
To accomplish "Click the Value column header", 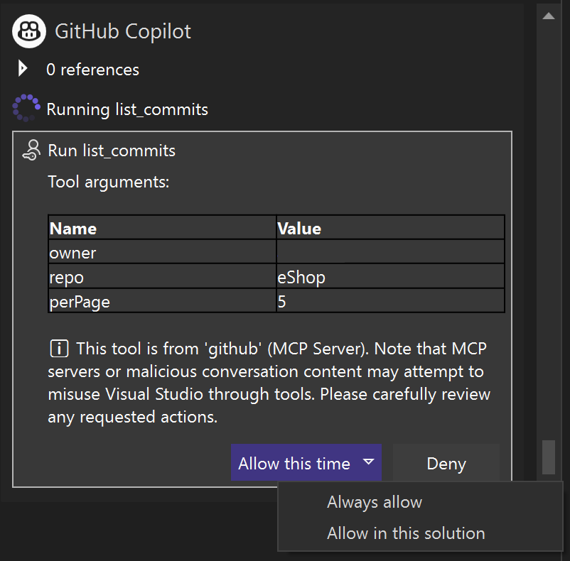I will click(x=389, y=228).
